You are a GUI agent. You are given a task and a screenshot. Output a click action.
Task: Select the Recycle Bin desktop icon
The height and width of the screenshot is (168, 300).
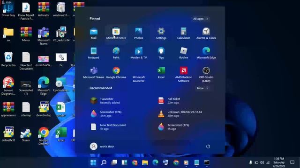pyautogui.click(x=8, y=59)
